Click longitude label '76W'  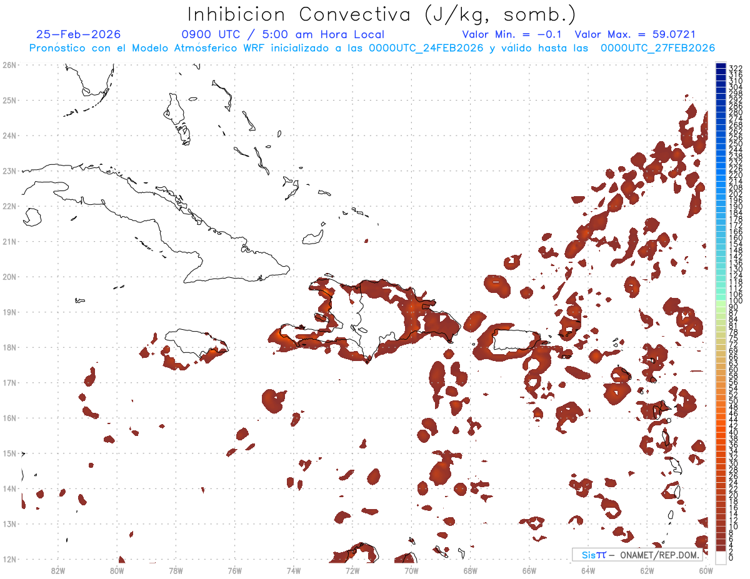(234, 570)
